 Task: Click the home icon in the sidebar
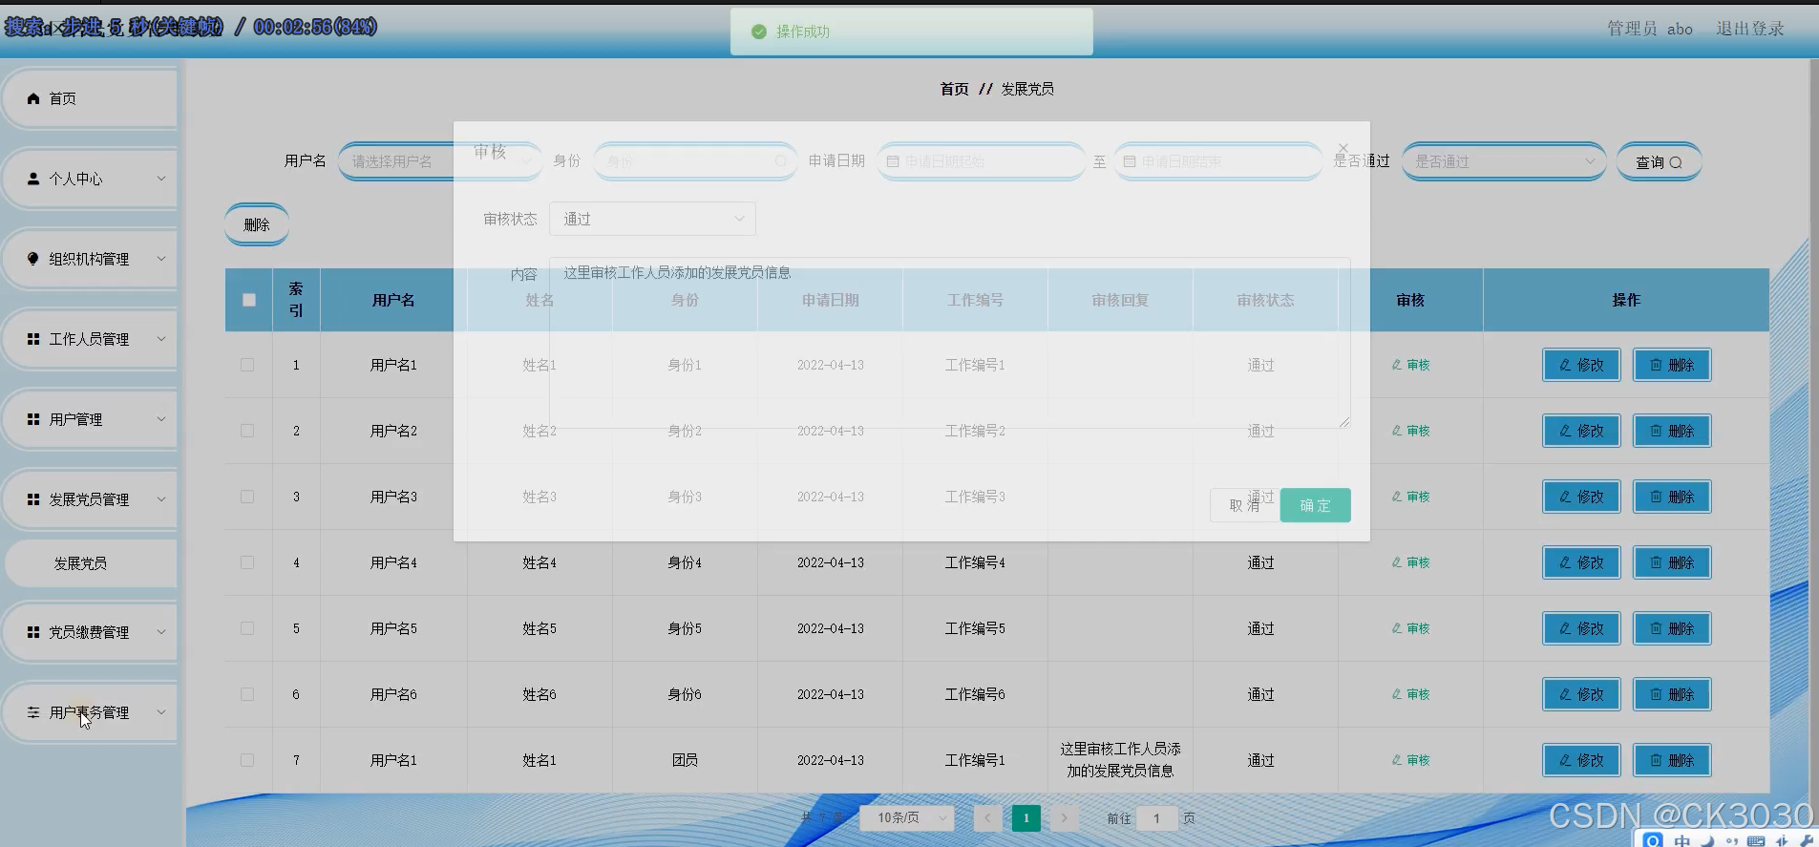coord(33,98)
